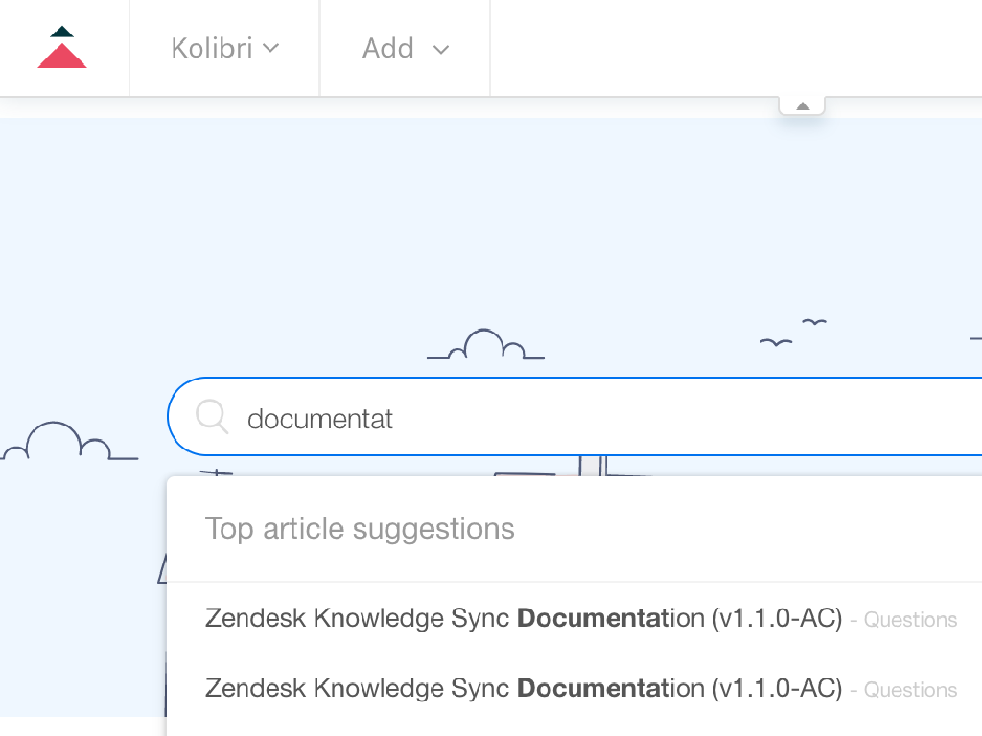The image size is (982, 736).
Task: Click the upper-right bird illustration
Action: [814, 322]
